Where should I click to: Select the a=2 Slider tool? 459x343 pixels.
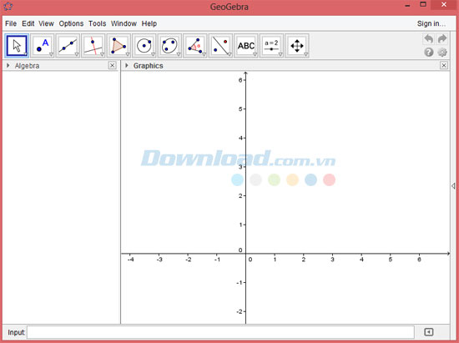click(272, 46)
